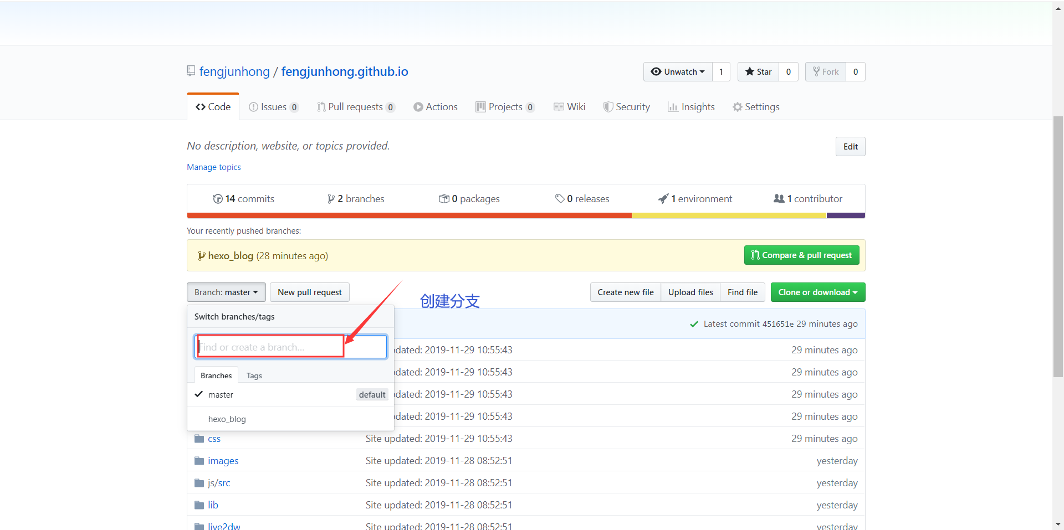
Task: Click the Fork icon
Action: point(816,71)
